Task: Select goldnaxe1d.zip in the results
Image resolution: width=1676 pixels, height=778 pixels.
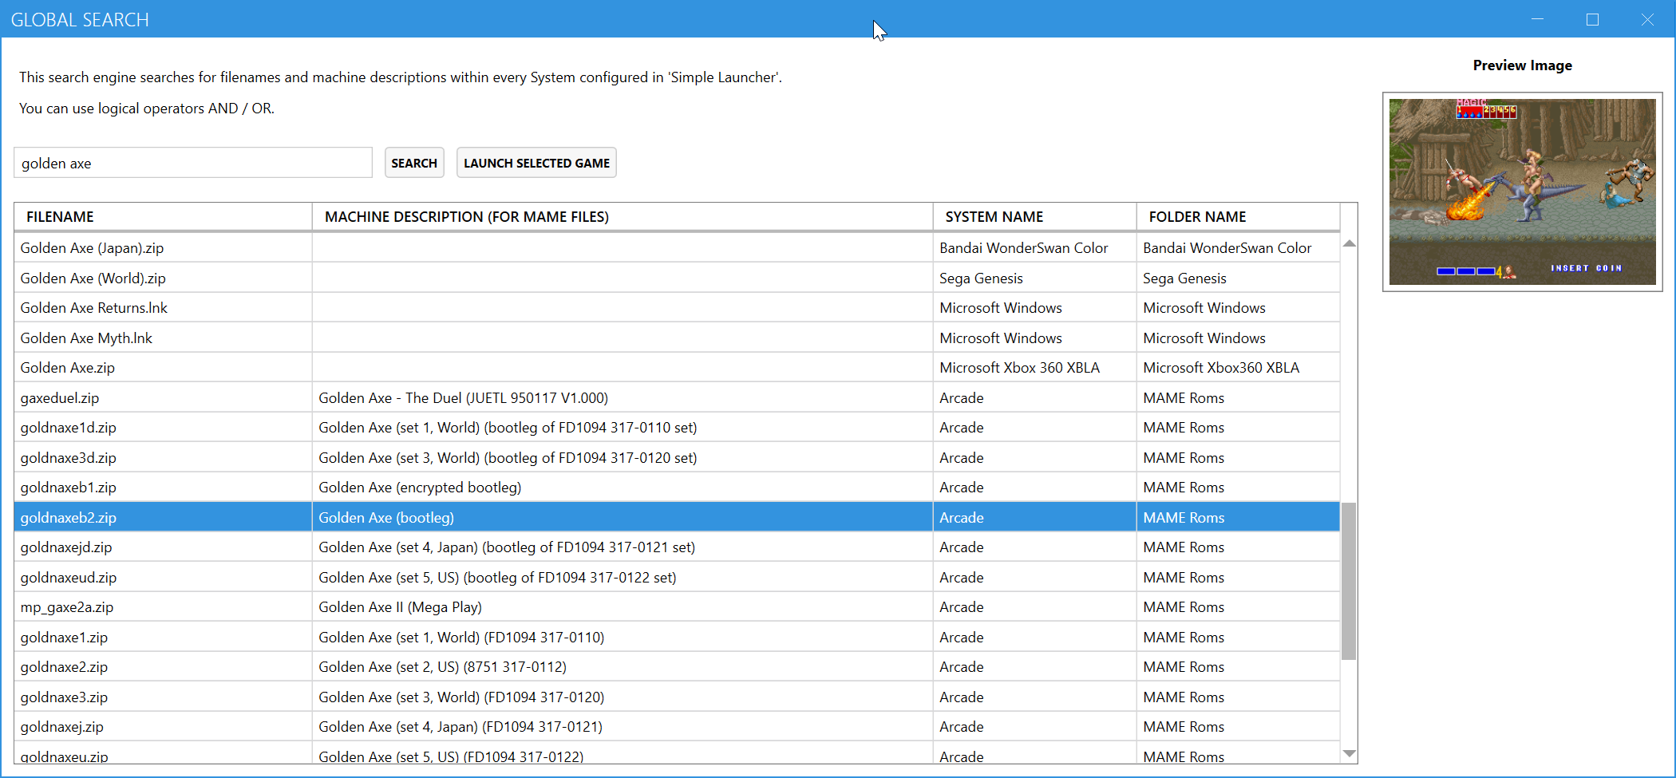Action: tap(69, 428)
